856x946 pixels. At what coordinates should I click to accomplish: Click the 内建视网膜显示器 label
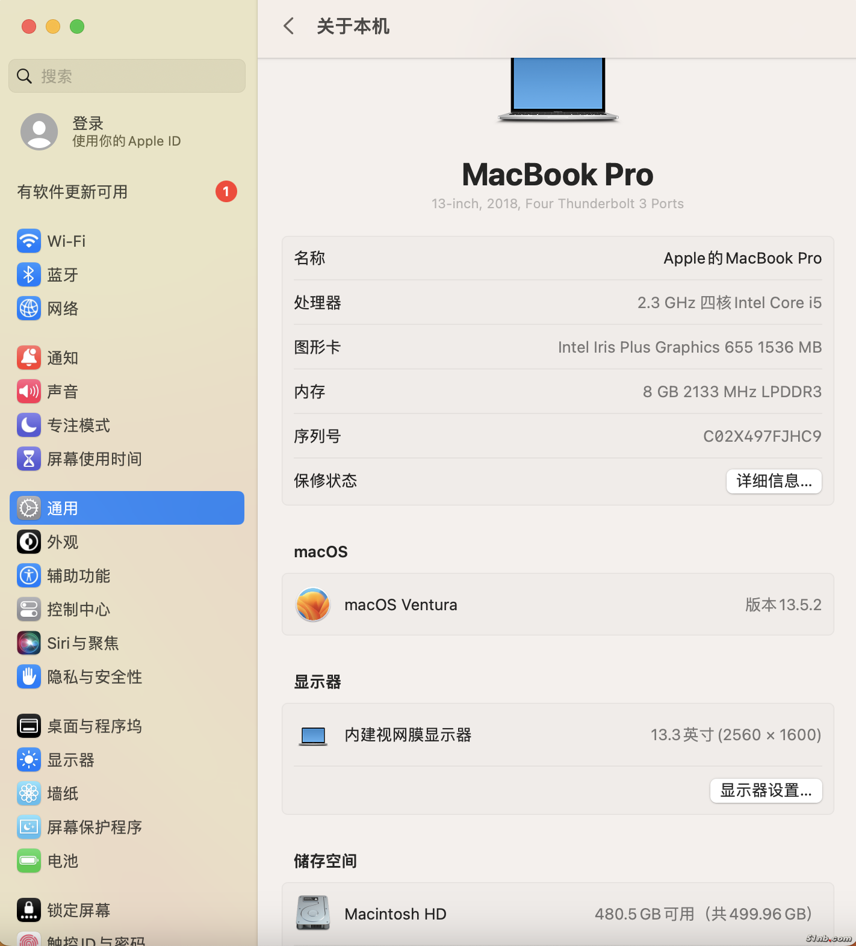click(x=408, y=735)
